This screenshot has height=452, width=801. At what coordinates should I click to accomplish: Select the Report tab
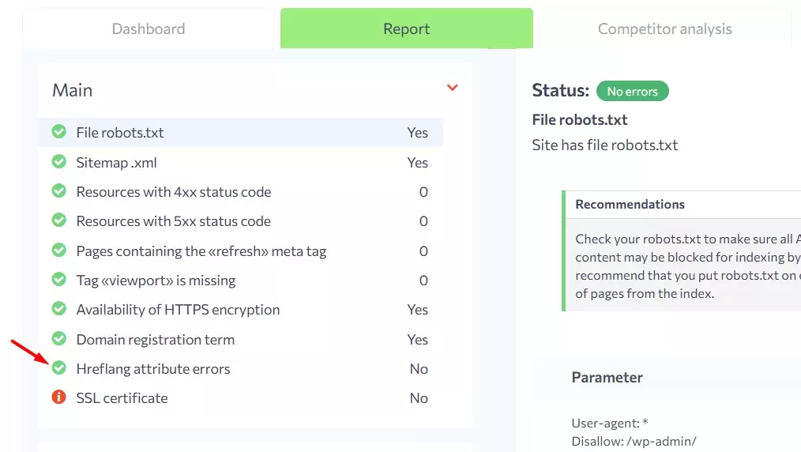[406, 29]
